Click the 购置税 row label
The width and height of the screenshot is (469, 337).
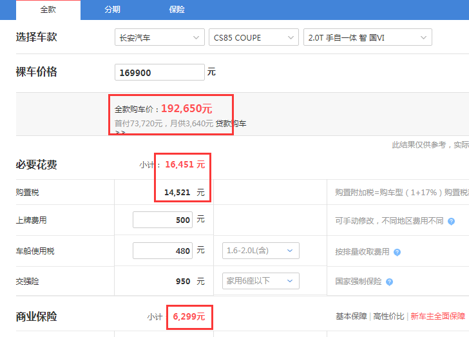(x=28, y=192)
